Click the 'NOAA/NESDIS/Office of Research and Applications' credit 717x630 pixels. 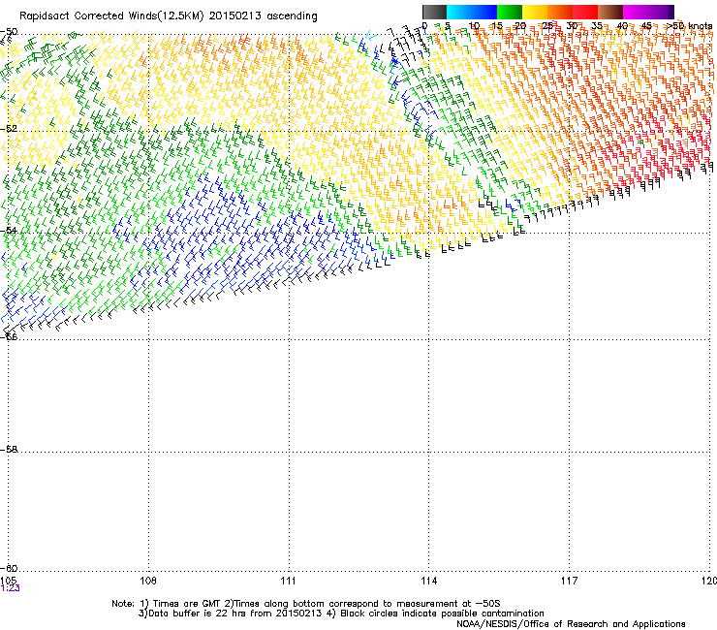pos(571,624)
